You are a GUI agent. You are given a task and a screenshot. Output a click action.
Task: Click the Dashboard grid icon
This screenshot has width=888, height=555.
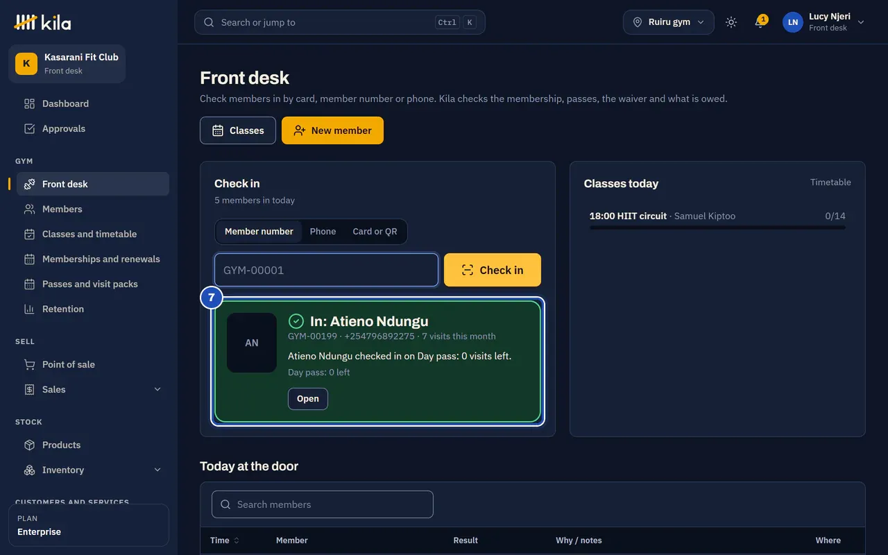click(29, 103)
